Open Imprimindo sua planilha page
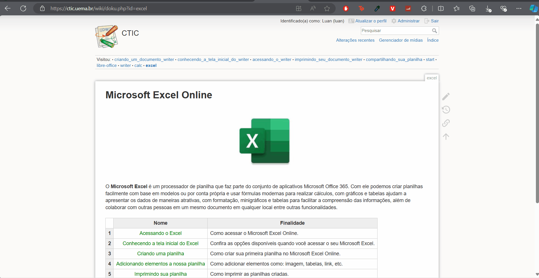 point(160,274)
